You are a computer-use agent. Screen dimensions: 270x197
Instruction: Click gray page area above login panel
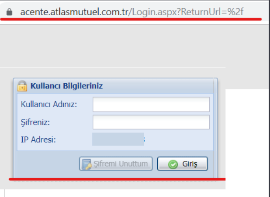(x=112, y=46)
